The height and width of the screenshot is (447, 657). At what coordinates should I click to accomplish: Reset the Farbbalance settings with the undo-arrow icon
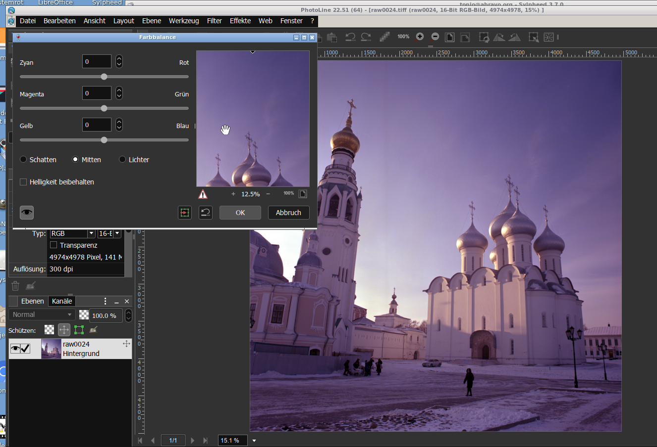pyautogui.click(x=206, y=213)
